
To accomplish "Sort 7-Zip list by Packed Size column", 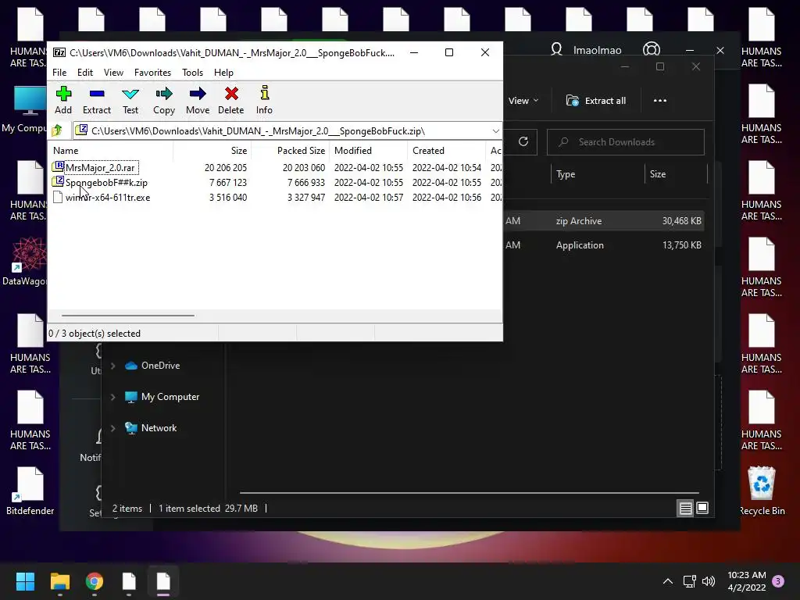I will pos(290,151).
